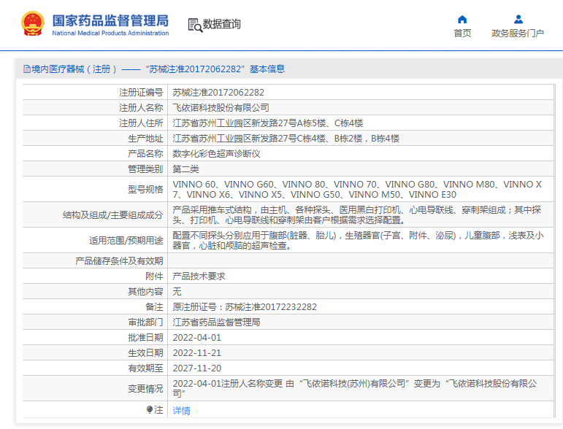Select the structure text starting 产品采用推车式结构
The width and height of the screenshot is (563, 429).
point(357,214)
